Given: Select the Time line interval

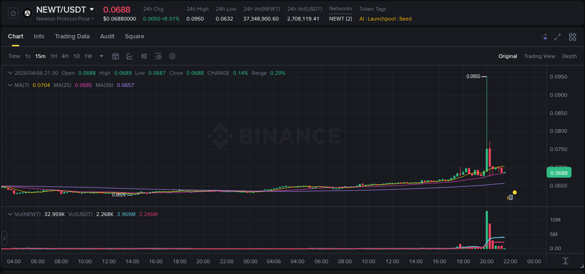Looking at the screenshot, I should point(14,56).
